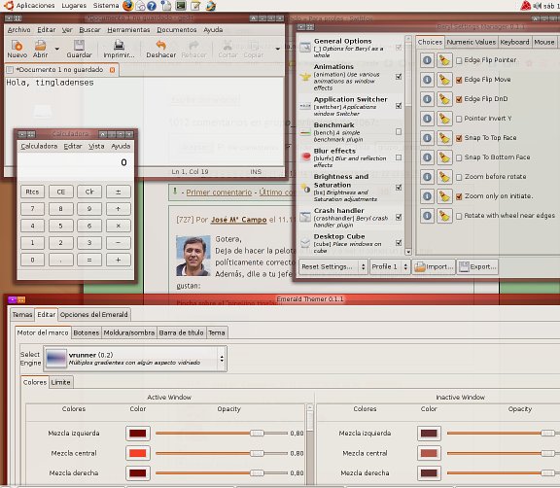
Task: Reset Snap To Top Face with broom icon
Action: pyautogui.click(x=444, y=138)
